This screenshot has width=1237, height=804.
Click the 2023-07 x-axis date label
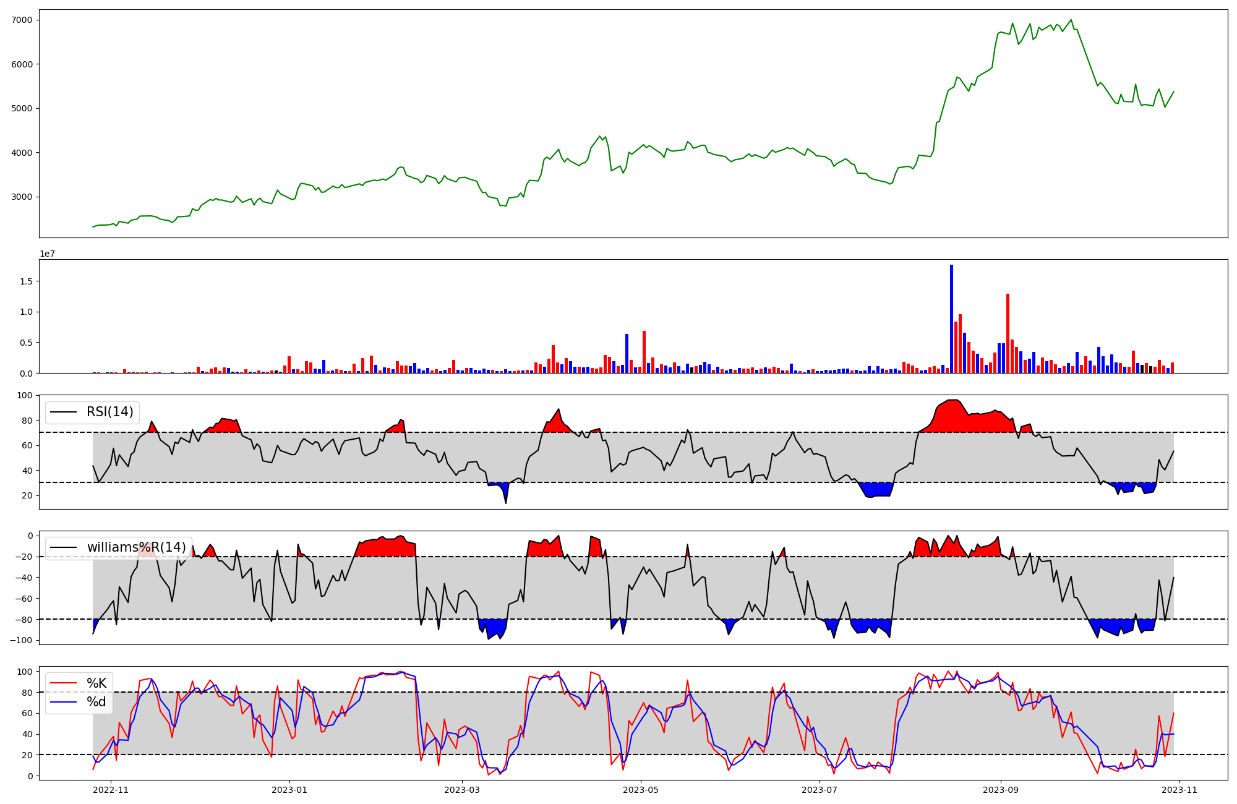click(820, 790)
